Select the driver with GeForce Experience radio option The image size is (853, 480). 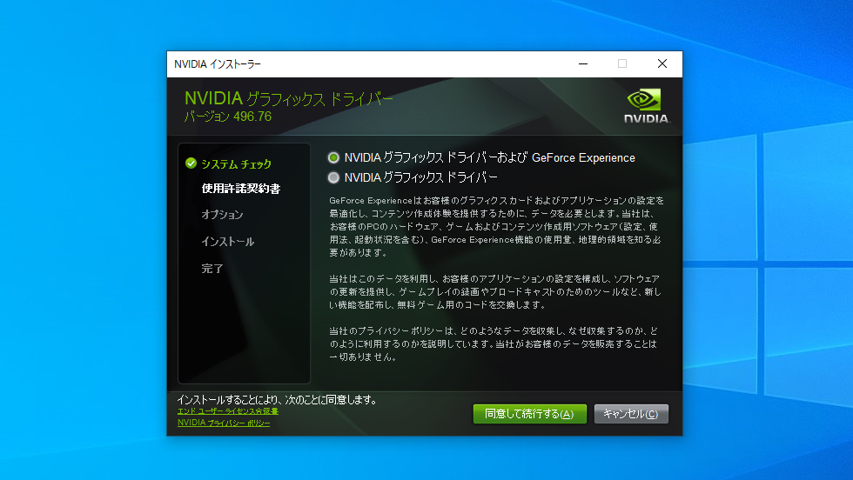(333, 157)
